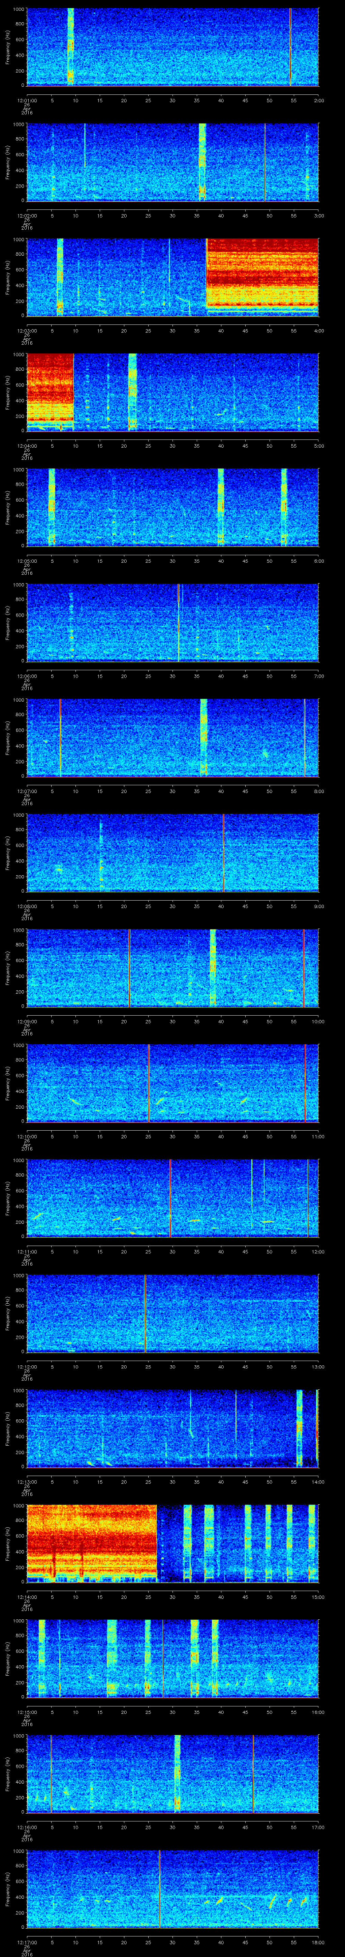Click red line near 54 s in 12:01:00 spectrogram
The width and height of the screenshot is (345, 1957).
pyautogui.click(x=290, y=47)
